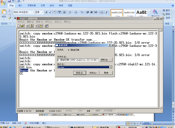Switch to the 页面布局 (Page Layout) ribbon tab
175x128 pixels.
(31, 5)
